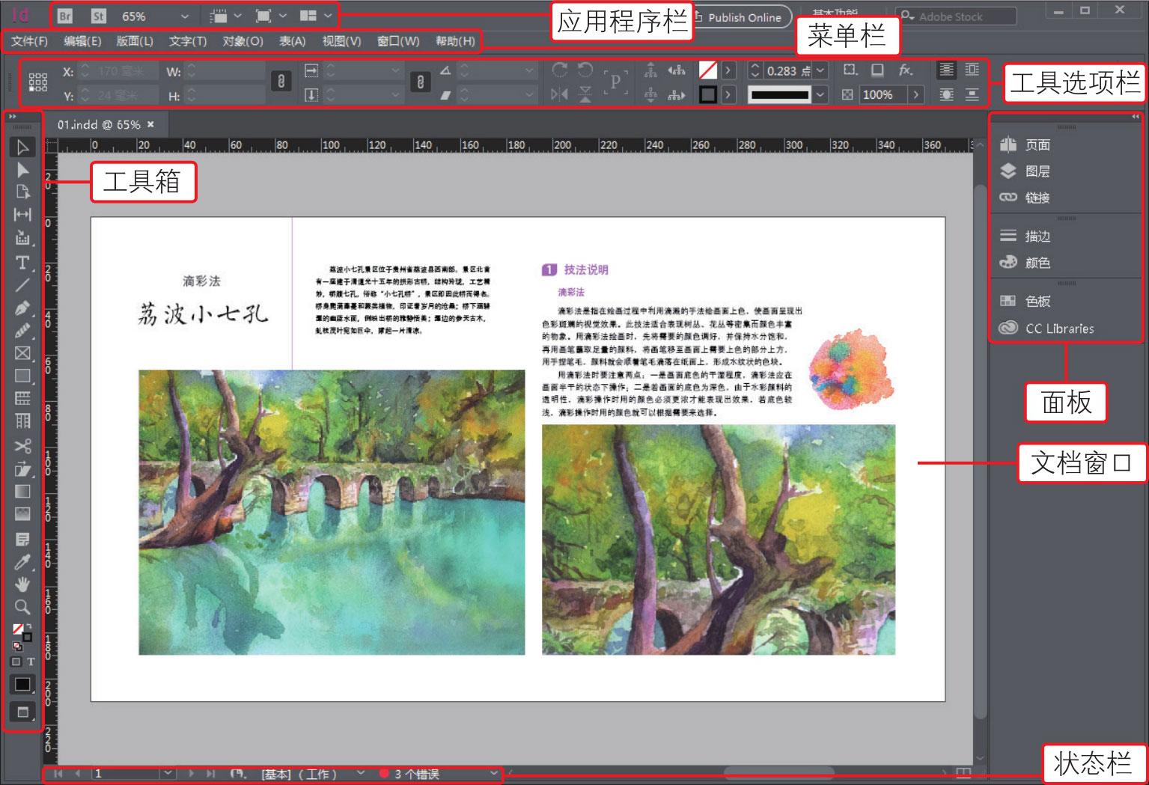The image size is (1149, 785).
Task: Toggle the constrain width and height link
Action: pyautogui.click(x=281, y=81)
